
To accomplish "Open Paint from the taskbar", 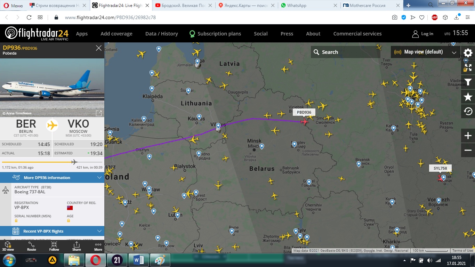I will pos(160,260).
